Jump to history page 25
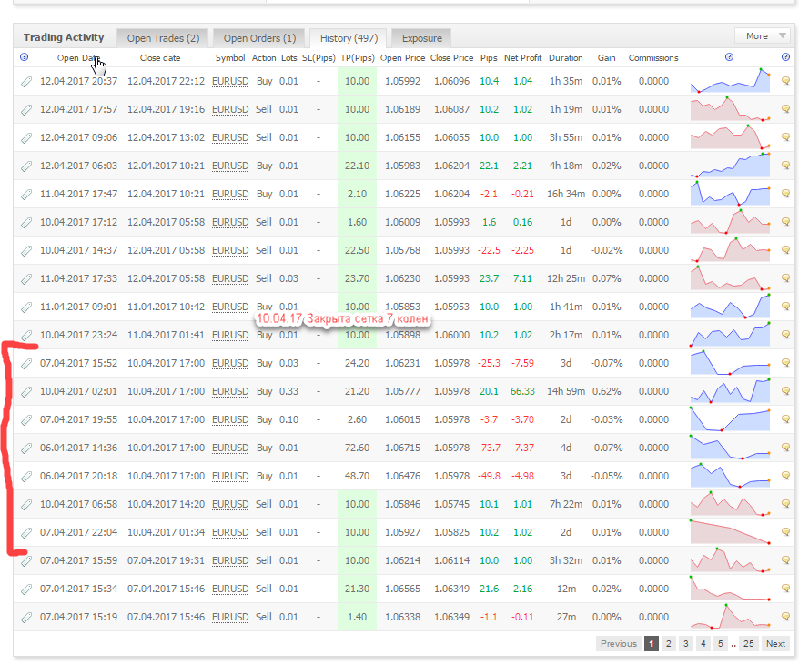 tap(749, 643)
